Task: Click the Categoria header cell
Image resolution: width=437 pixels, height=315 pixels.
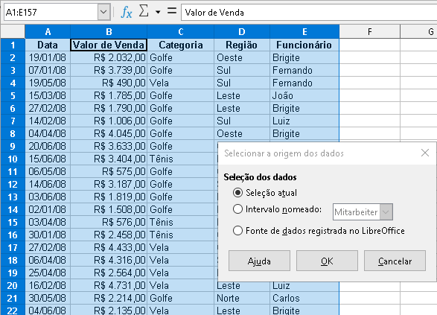Action: pyautogui.click(x=181, y=45)
